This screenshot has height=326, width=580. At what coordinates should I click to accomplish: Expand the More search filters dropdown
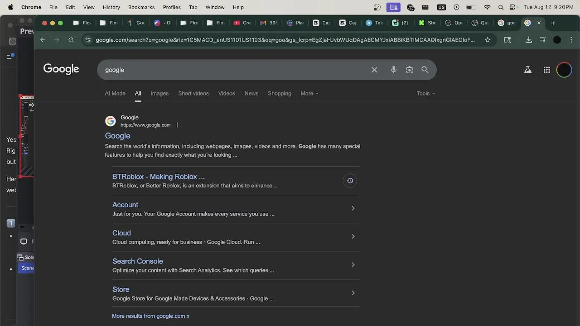pos(309,93)
